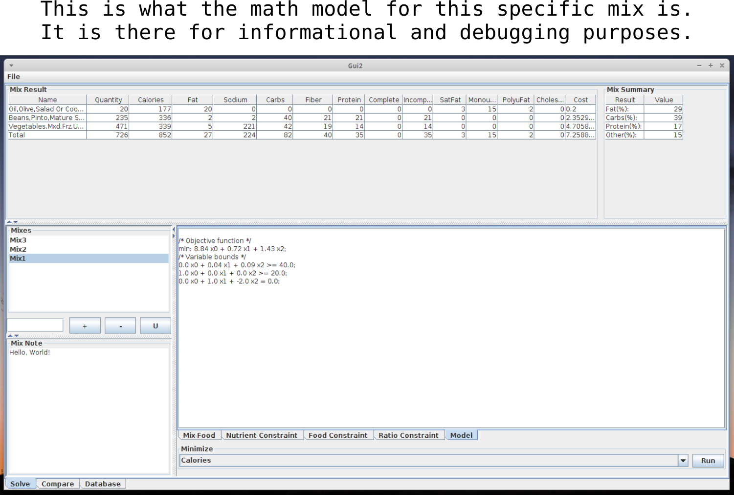Switch to the Model tab
734x495 pixels.
[x=461, y=435]
